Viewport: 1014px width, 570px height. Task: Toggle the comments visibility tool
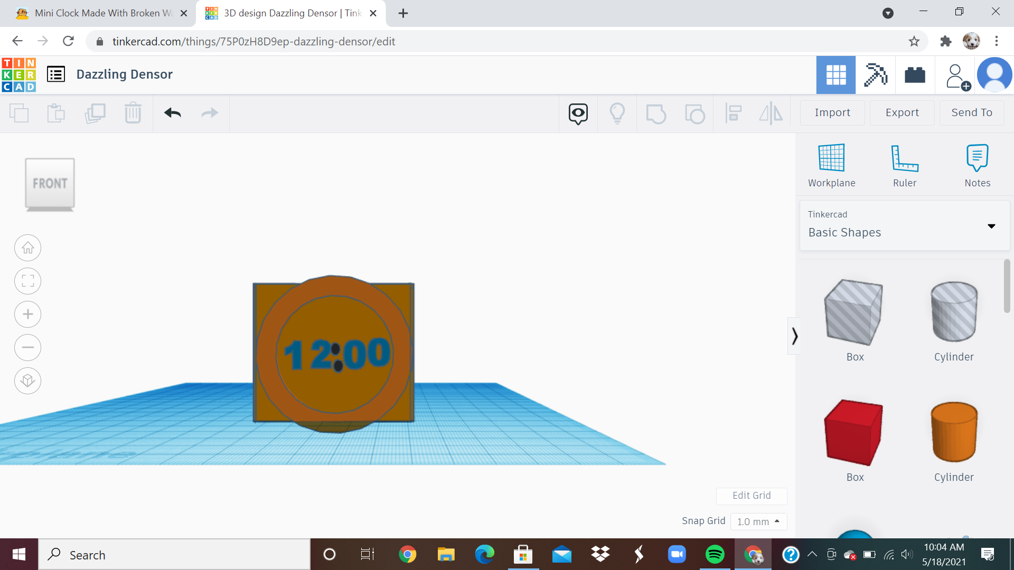(578, 113)
